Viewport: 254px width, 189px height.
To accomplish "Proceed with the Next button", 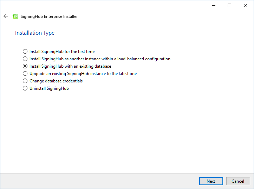I will click(x=211, y=181).
